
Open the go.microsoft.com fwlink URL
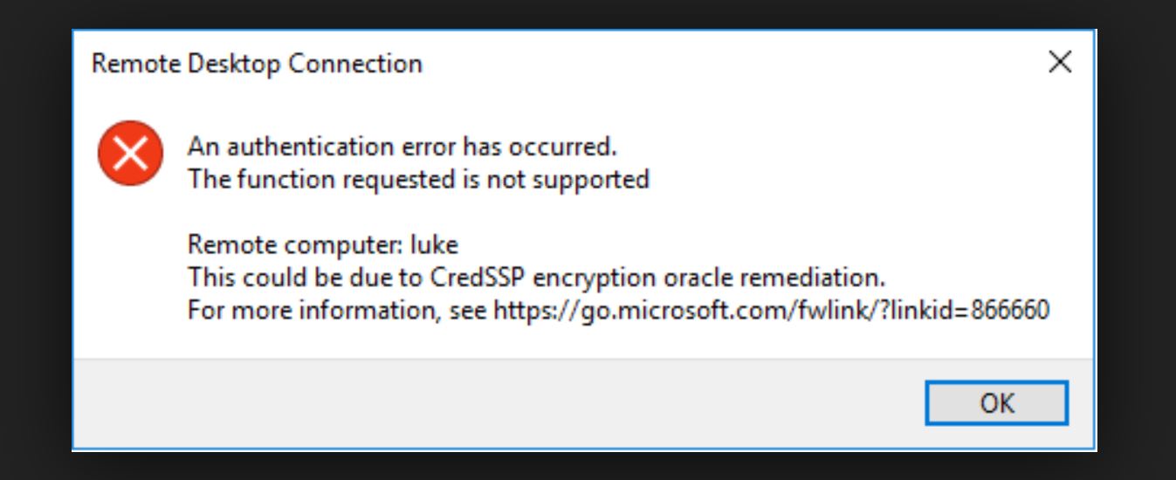[x=771, y=310]
